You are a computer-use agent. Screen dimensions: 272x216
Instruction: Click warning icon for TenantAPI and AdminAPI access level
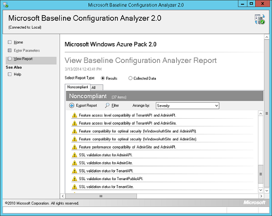74,115
